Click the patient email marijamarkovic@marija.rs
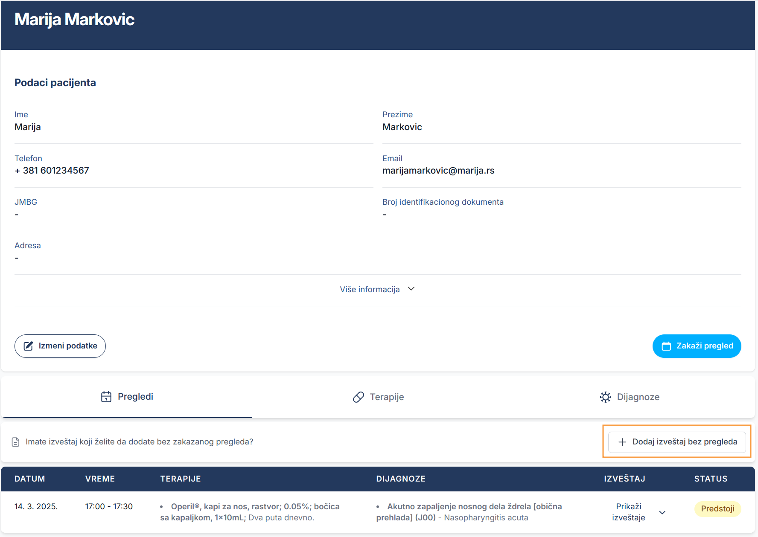The width and height of the screenshot is (758, 537). pyautogui.click(x=438, y=171)
